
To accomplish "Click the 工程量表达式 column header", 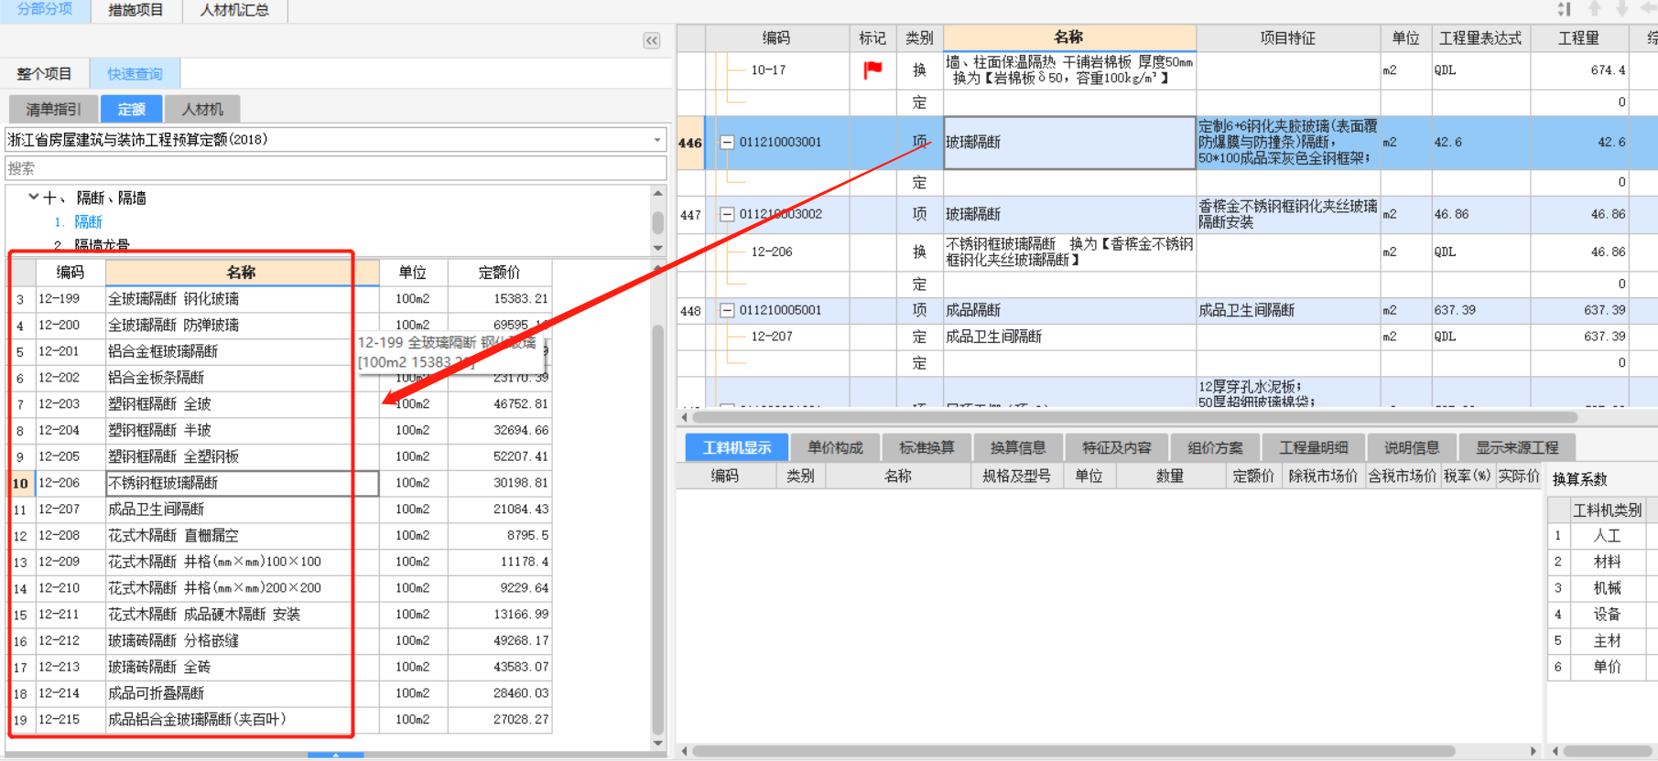I will tap(1480, 38).
